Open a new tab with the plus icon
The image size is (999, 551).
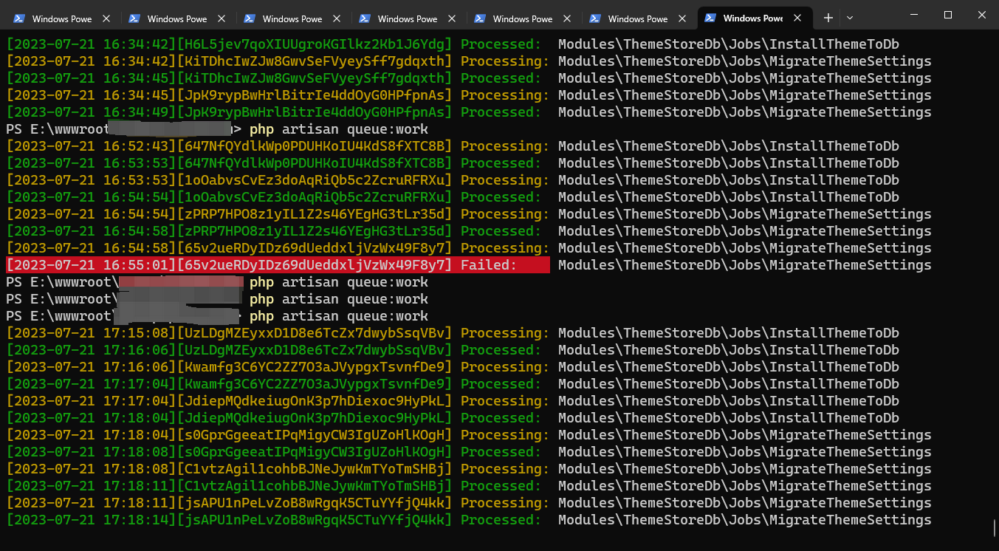click(828, 18)
